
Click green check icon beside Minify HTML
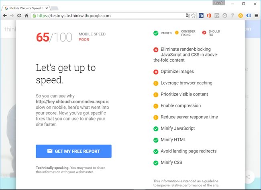(156, 140)
